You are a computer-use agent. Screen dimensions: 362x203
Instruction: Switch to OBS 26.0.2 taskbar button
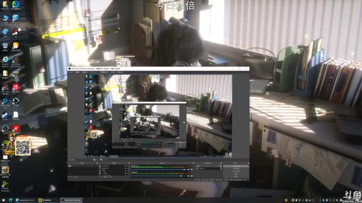tap(71, 200)
